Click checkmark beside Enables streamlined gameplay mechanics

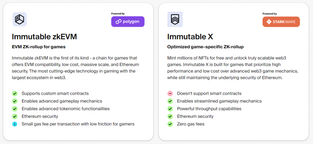(170, 101)
